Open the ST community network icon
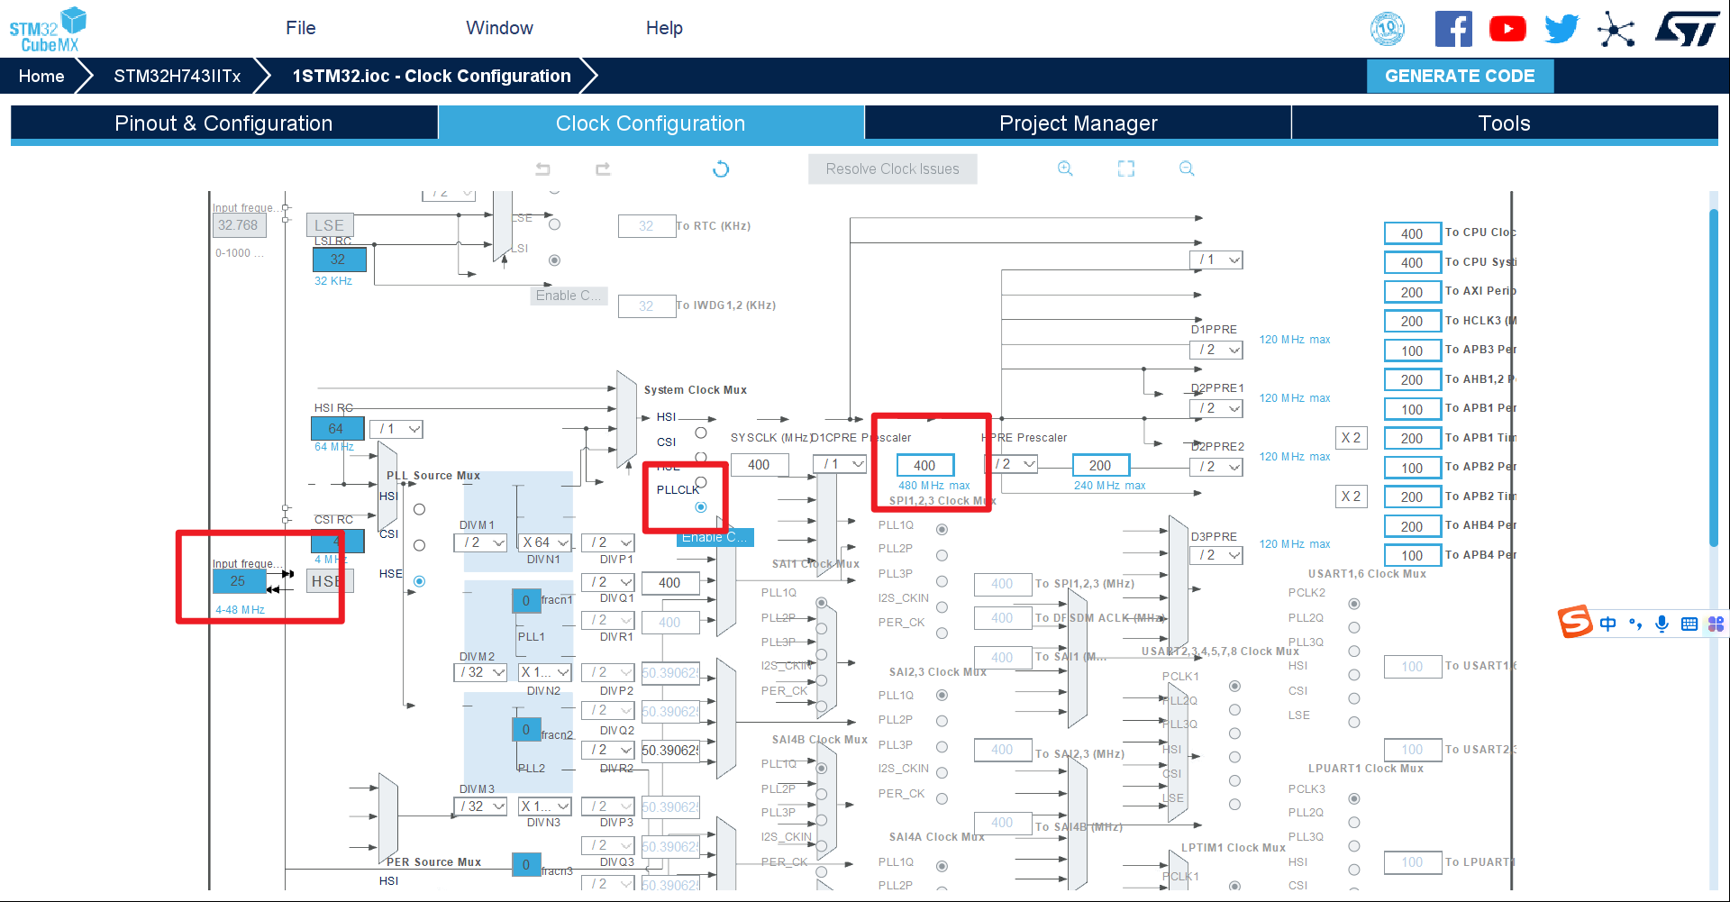The width and height of the screenshot is (1730, 902). tap(1616, 29)
